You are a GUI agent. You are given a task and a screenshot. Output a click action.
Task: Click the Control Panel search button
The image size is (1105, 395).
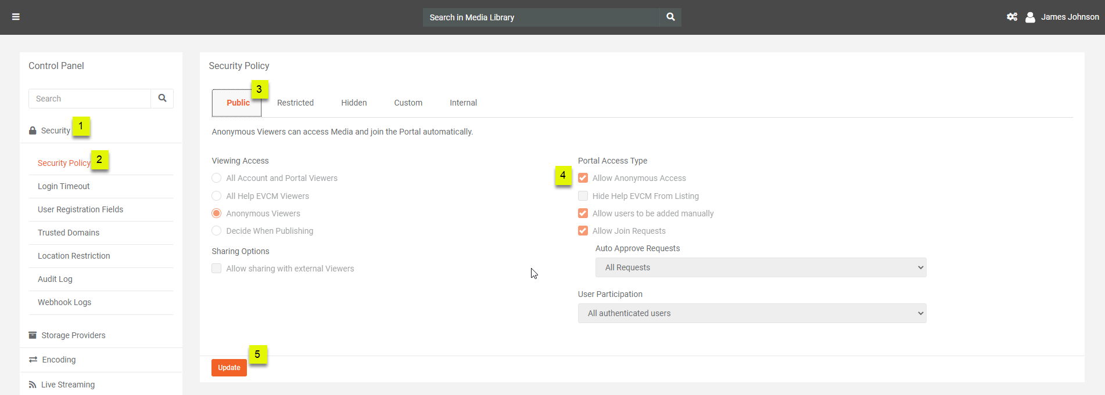[162, 99]
